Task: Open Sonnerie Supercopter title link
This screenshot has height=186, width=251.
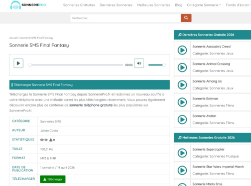Action: click(208, 149)
